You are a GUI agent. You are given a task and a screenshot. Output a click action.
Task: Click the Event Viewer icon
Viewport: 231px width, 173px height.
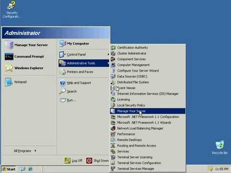coord(113,88)
